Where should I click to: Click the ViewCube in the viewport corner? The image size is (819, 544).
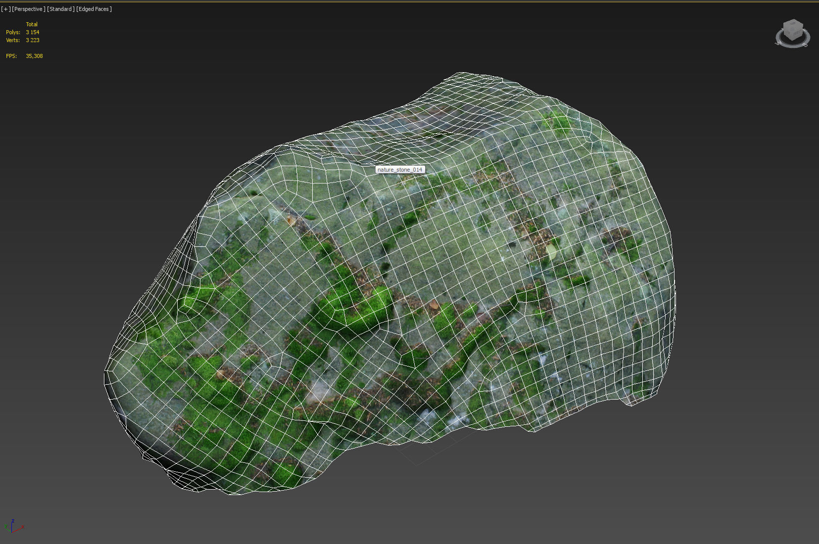click(x=792, y=33)
